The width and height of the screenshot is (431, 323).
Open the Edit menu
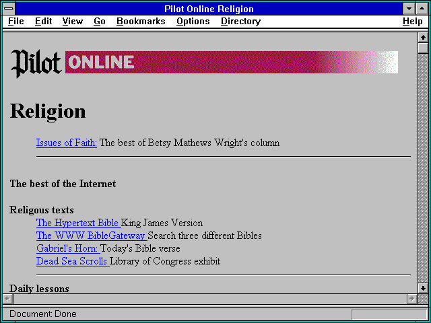[43, 22]
